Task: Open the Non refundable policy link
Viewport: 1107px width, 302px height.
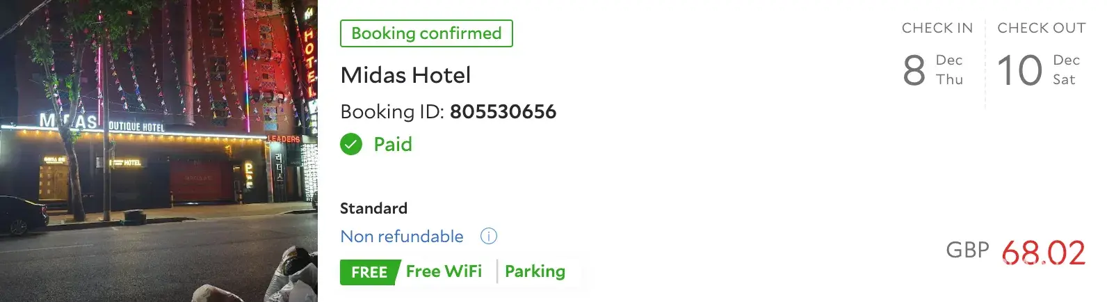Action: click(401, 237)
